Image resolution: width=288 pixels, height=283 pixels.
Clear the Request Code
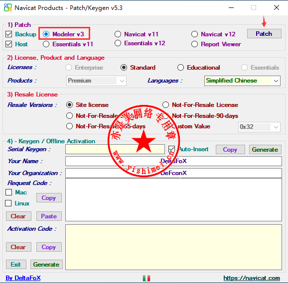click(x=18, y=216)
